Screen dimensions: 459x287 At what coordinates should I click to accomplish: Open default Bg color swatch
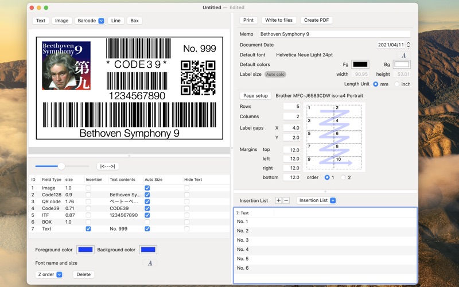[402, 64]
